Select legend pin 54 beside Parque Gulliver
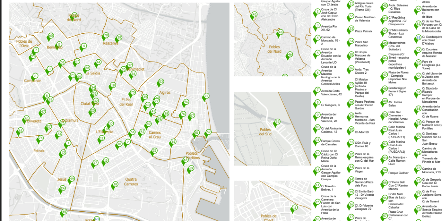Screen dimensions: 442x221 tap(384, 172)
